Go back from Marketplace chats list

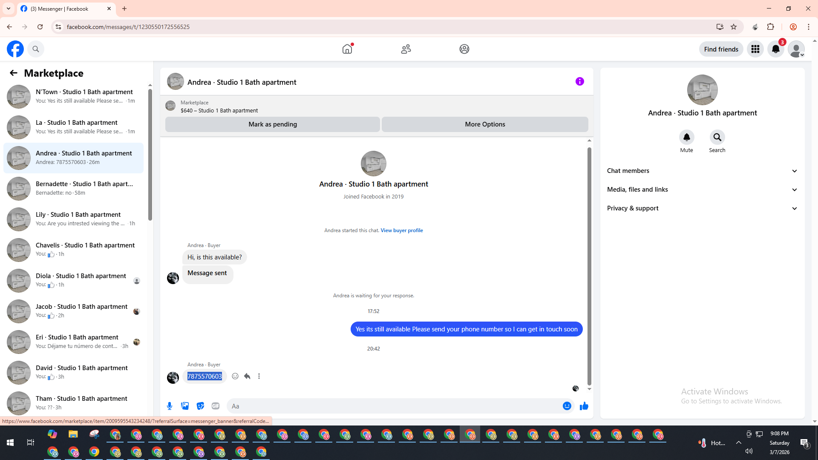tap(14, 73)
